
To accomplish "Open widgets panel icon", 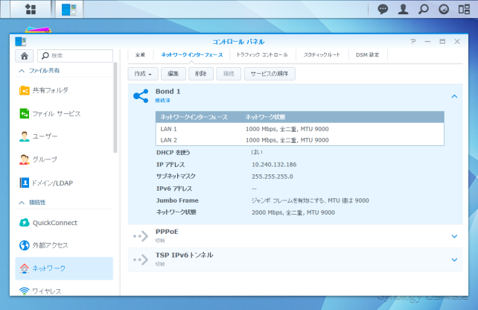I will 464,9.
